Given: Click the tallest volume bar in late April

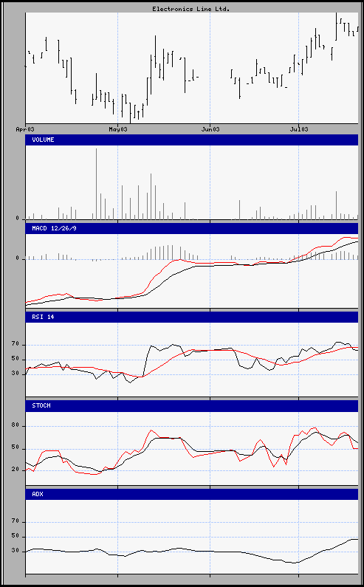Looking at the screenshot, I should click(96, 184).
